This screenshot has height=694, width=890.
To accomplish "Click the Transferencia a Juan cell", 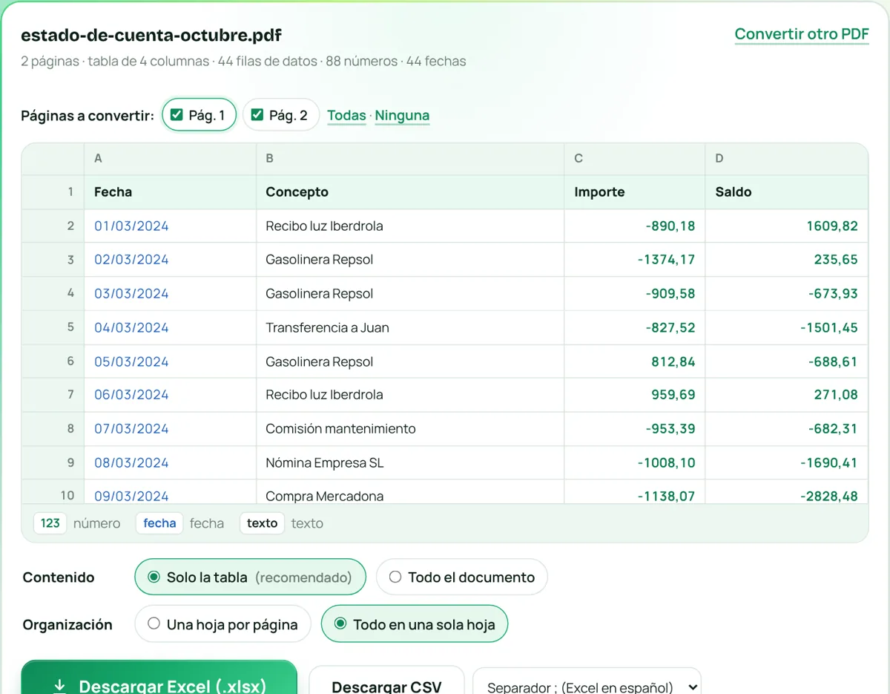I will coord(410,327).
